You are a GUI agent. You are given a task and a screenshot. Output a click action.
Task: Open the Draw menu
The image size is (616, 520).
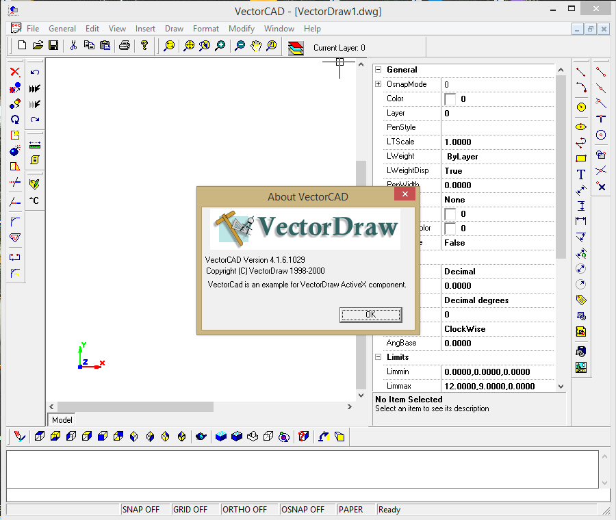[174, 29]
